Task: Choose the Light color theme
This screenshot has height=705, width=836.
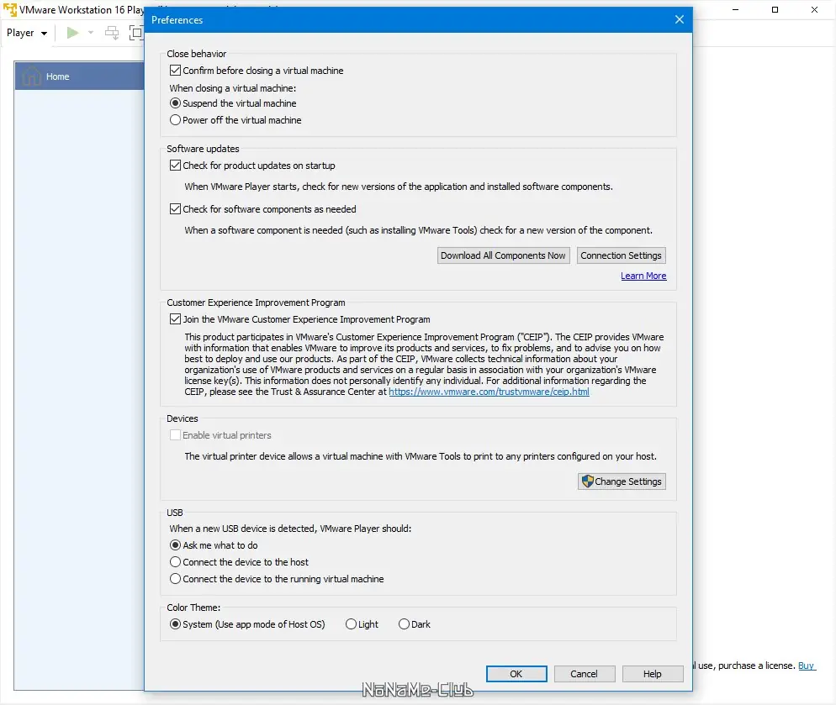Action: (351, 624)
